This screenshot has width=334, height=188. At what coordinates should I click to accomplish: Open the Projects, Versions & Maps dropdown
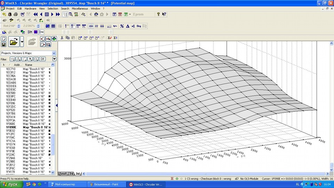pos(54,53)
